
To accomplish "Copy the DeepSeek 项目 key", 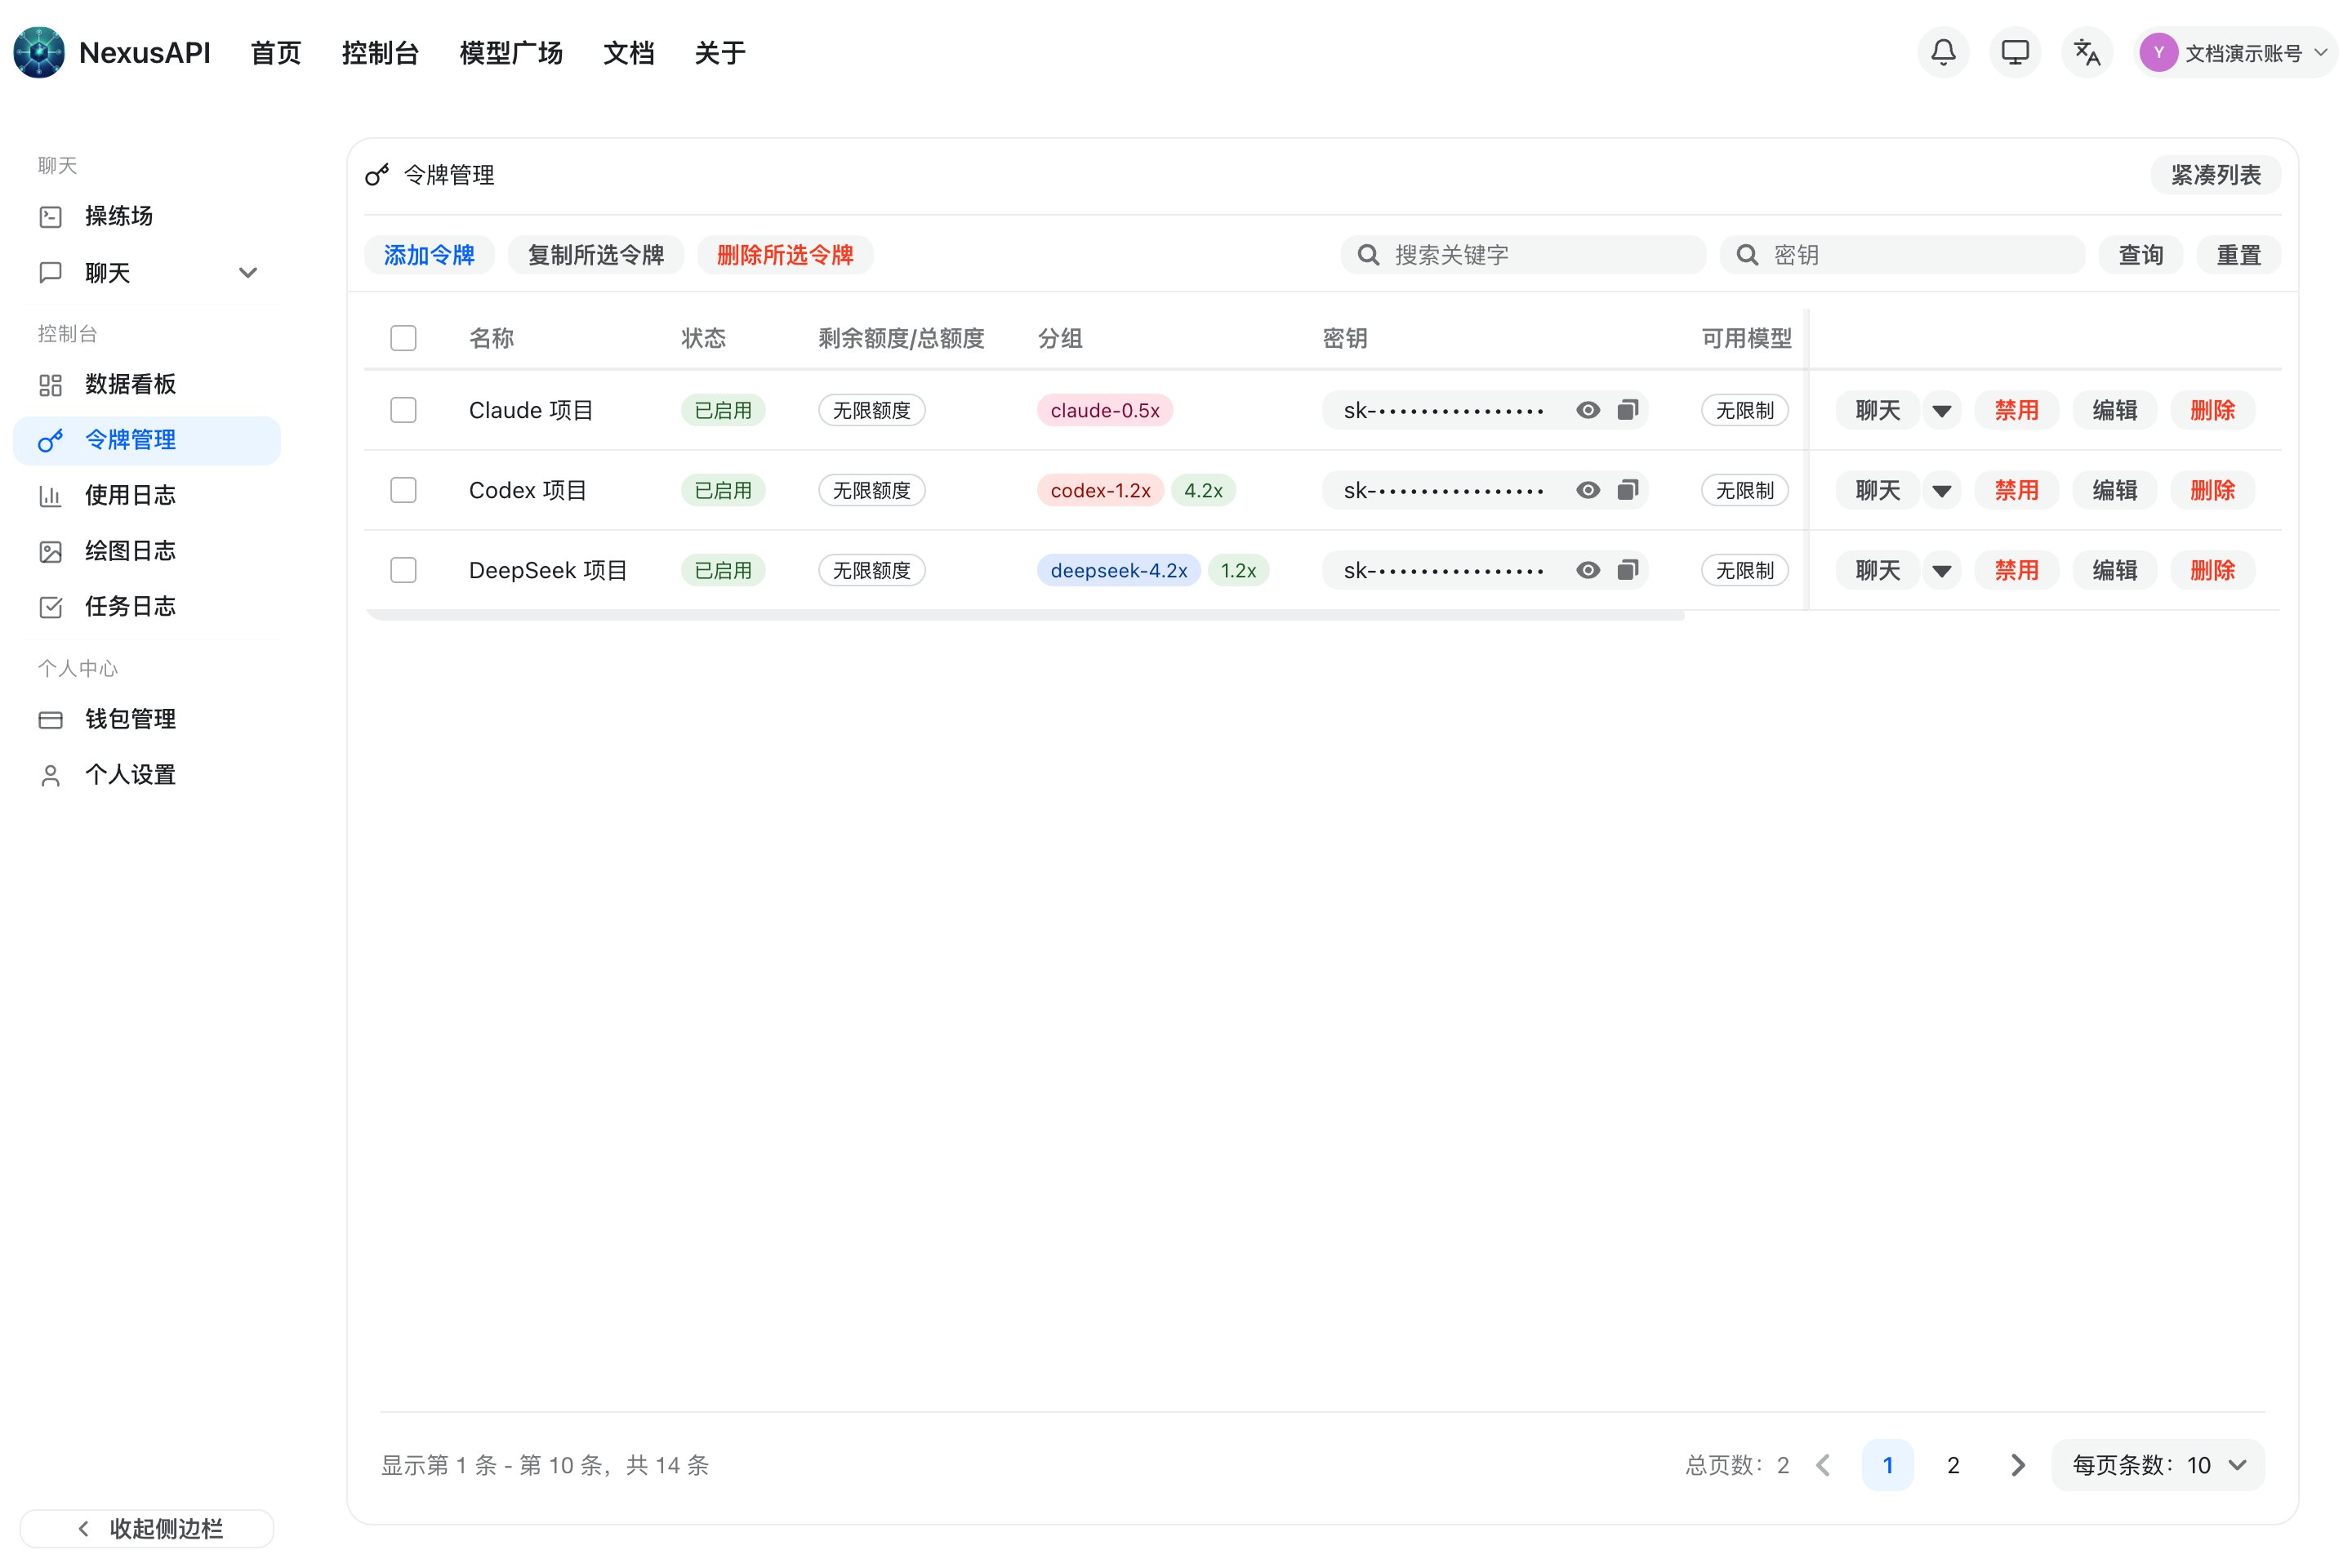I will [x=1628, y=570].
